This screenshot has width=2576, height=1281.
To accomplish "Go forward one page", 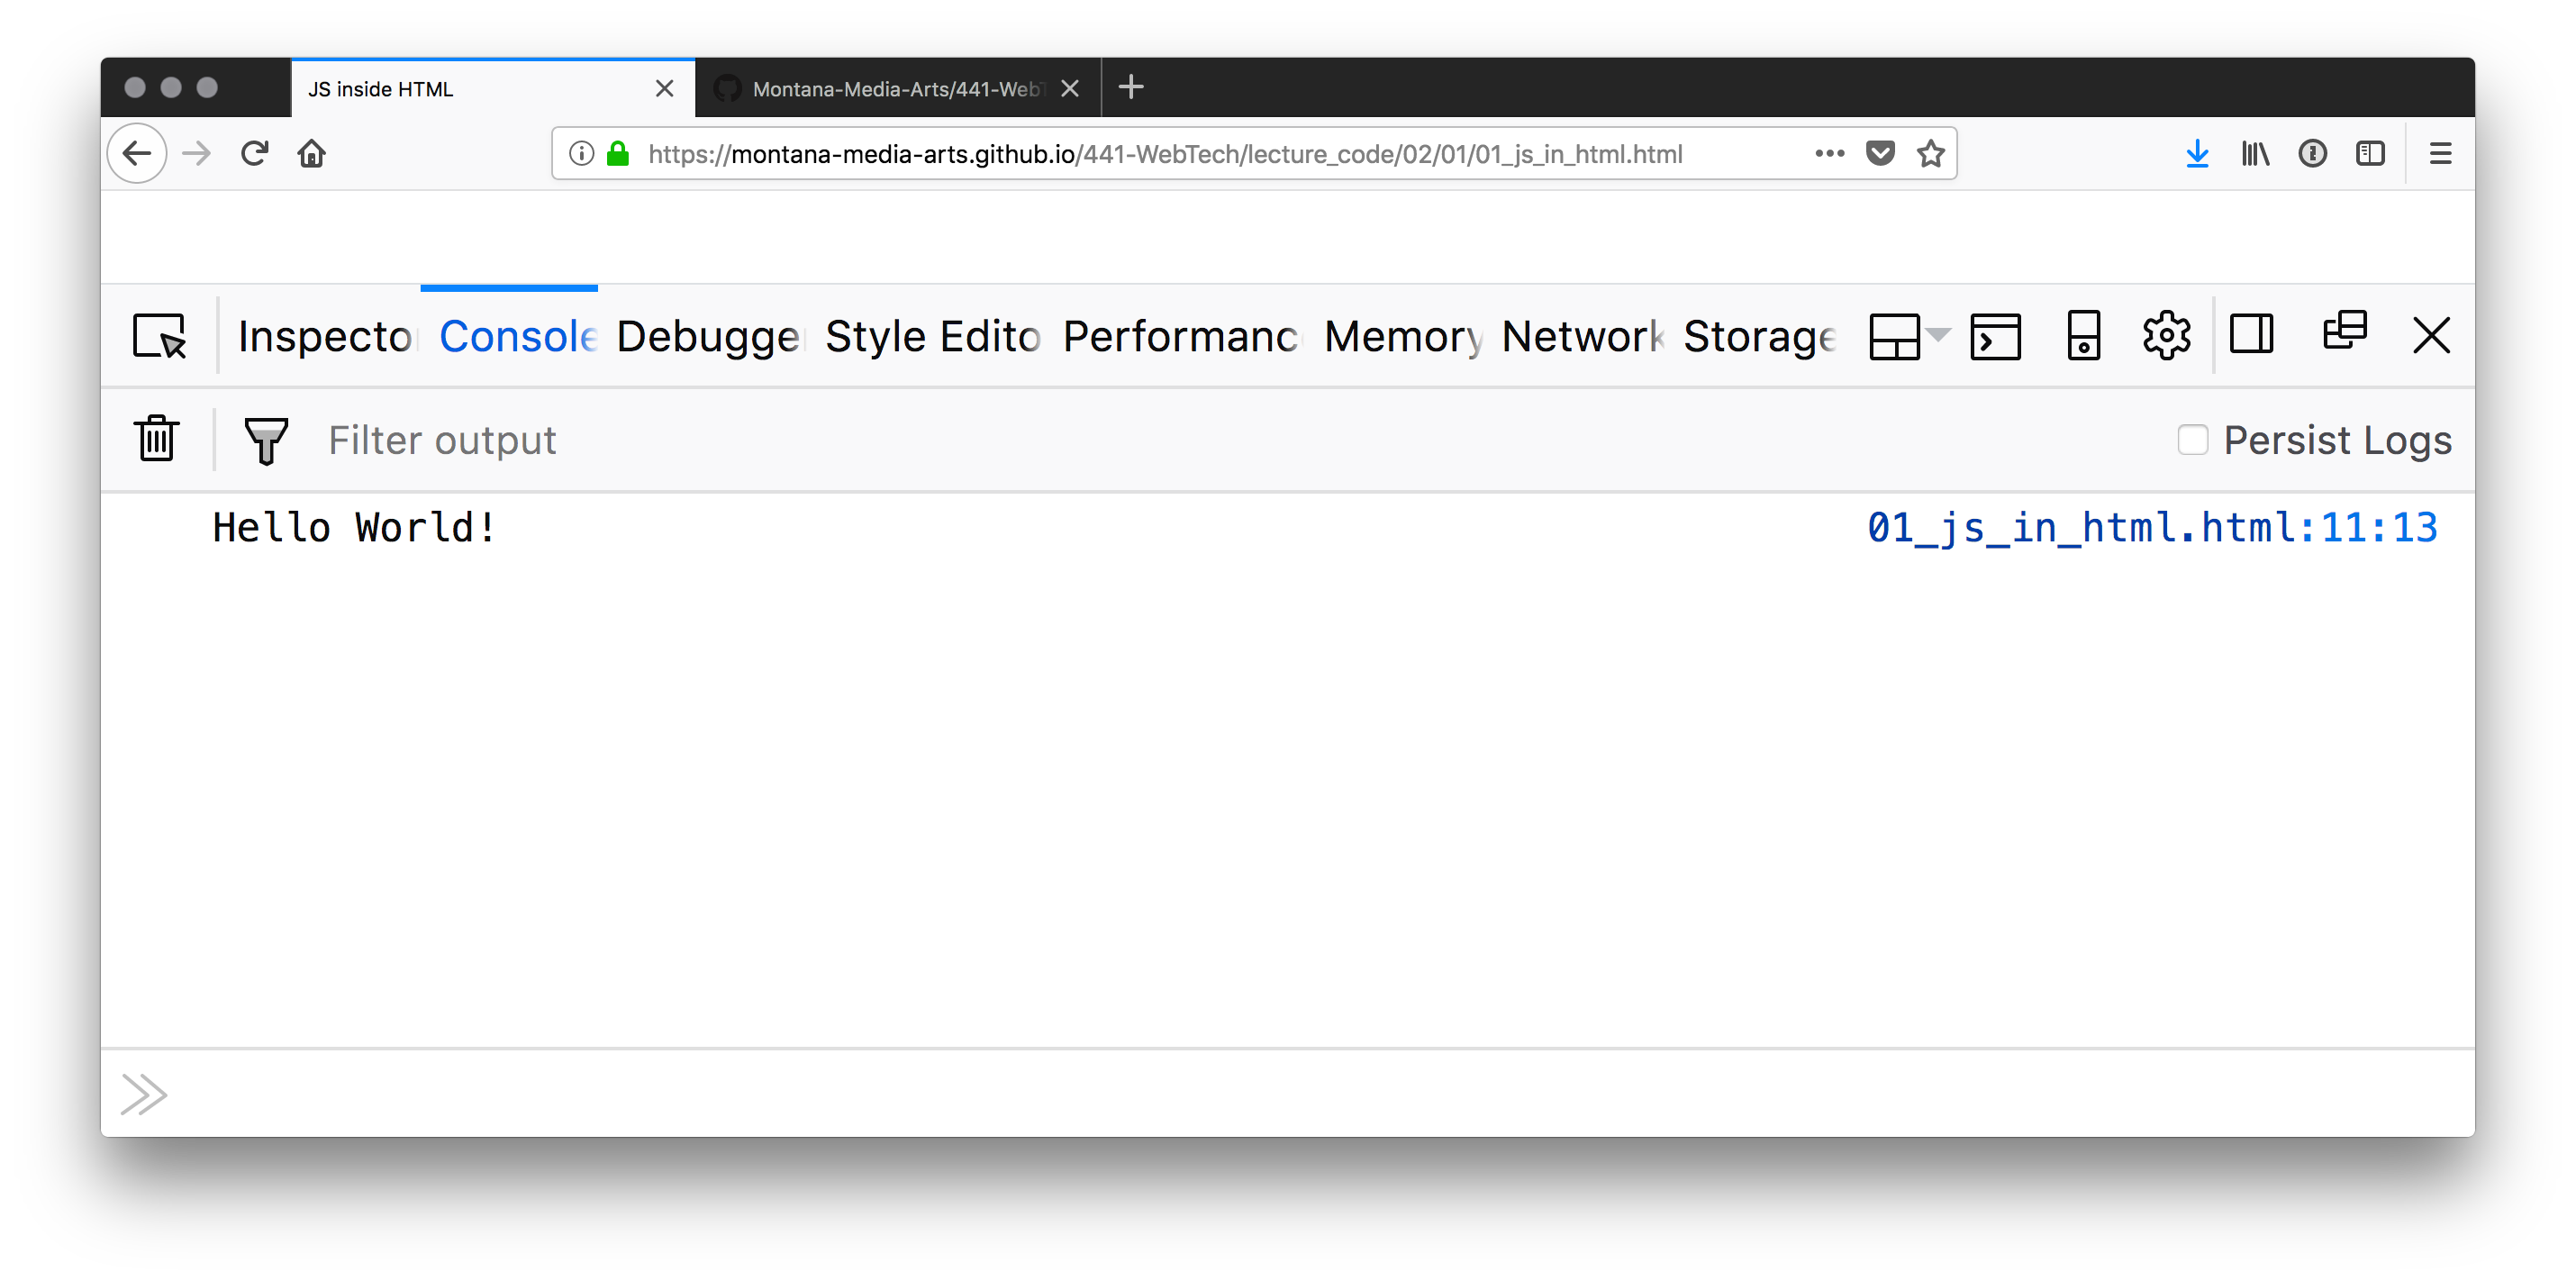I will pyautogui.click(x=197, y=153).
